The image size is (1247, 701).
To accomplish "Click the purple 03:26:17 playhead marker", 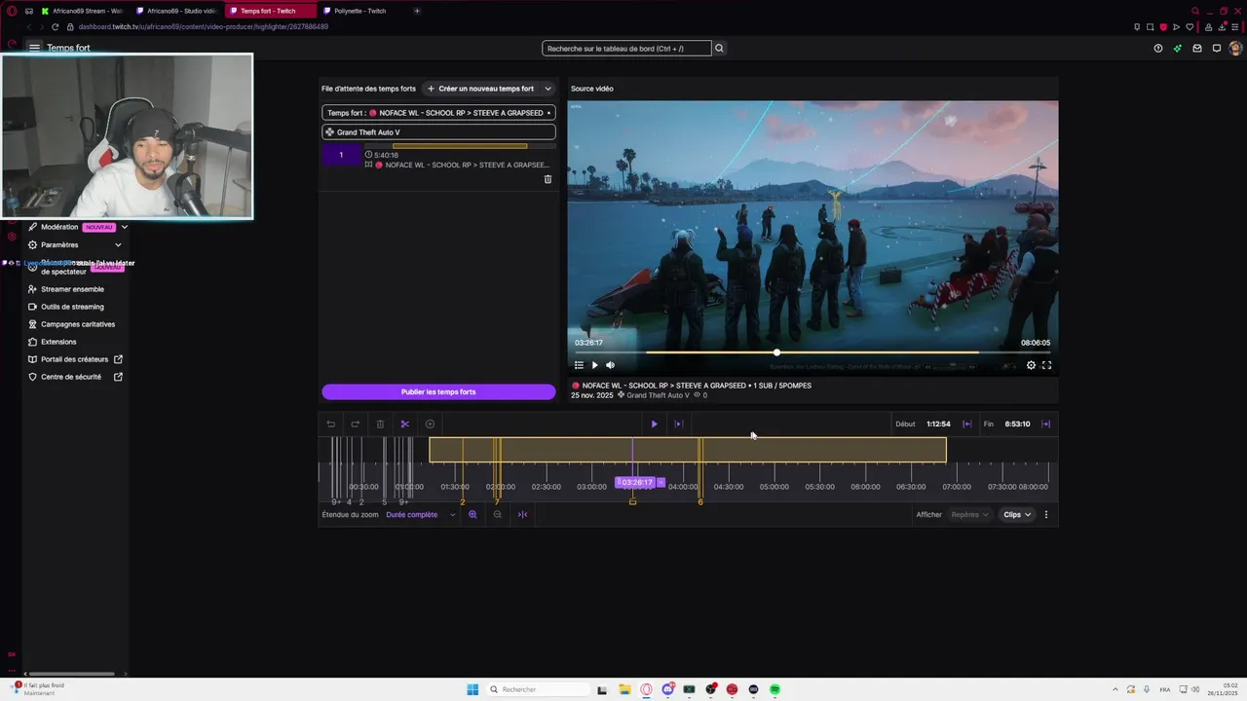I will click(x=637, y=482).
